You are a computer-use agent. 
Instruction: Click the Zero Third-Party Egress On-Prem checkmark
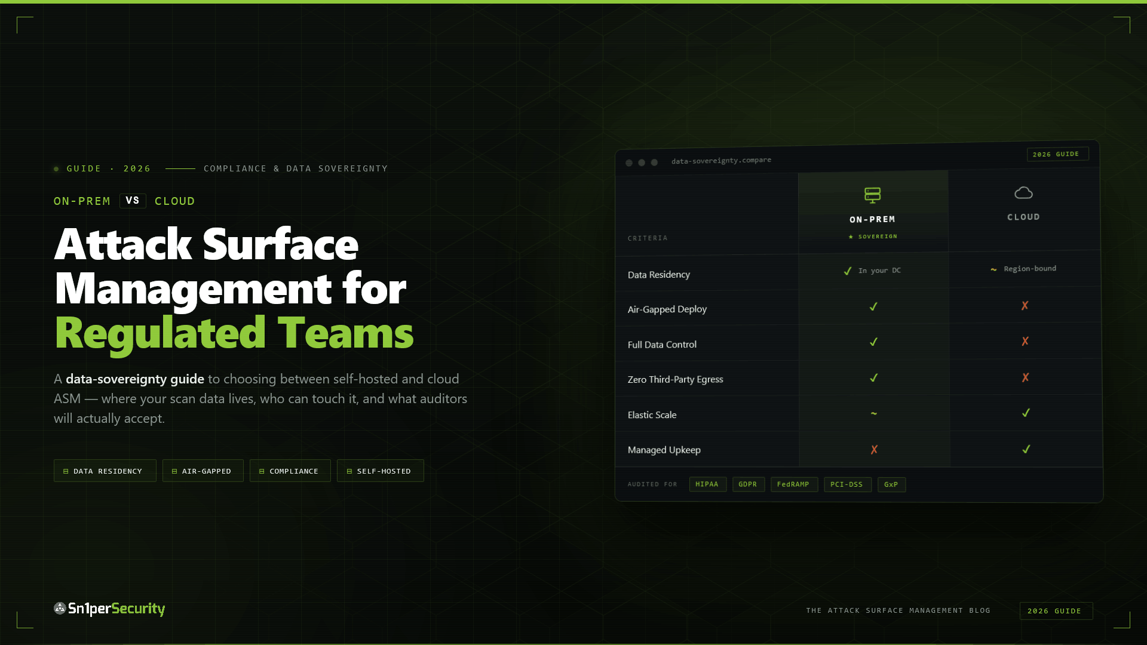(874, 378)
